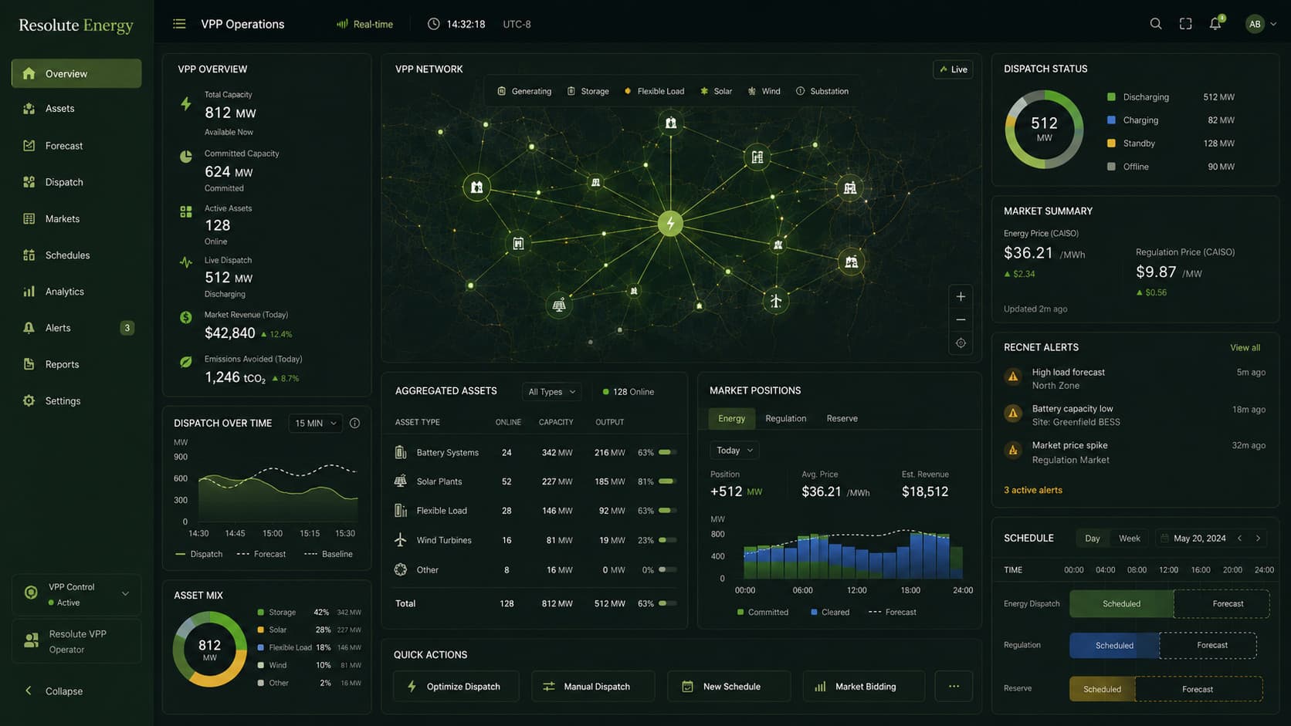Click the Energy Dispatch Scheduled bar
This screenshot has width=1291, height=726.
(1121, 604)
